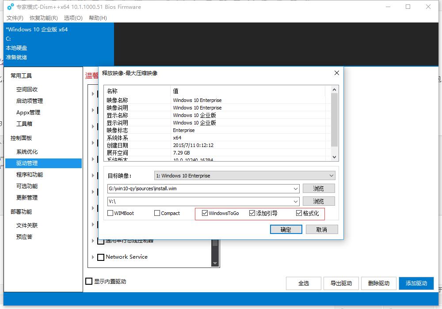The height and width of the screenshot is (309, 442).
Task: Open Appx管理 in the sidebar
Action: pos(28,113)
